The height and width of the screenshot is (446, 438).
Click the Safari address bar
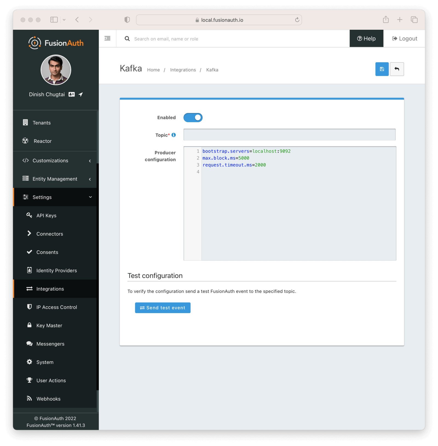pyautogui.click(x=219, y=20)
